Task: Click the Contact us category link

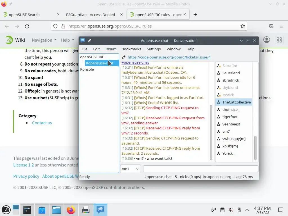Action: 42,123
